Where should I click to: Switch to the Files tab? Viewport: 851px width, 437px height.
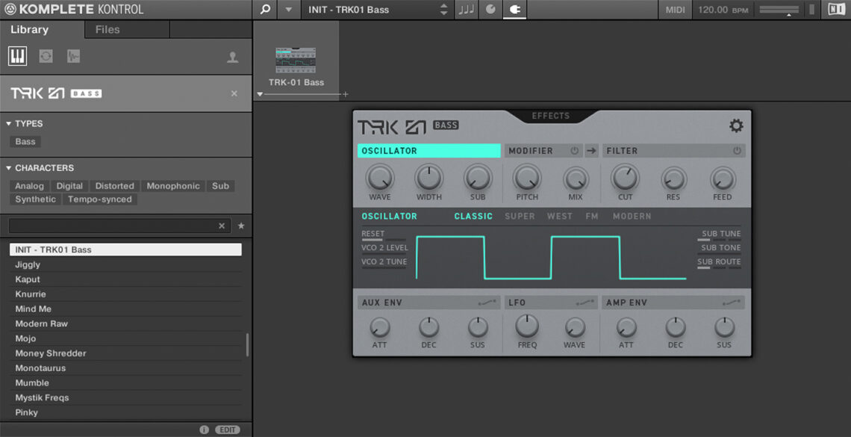(107, 29)
